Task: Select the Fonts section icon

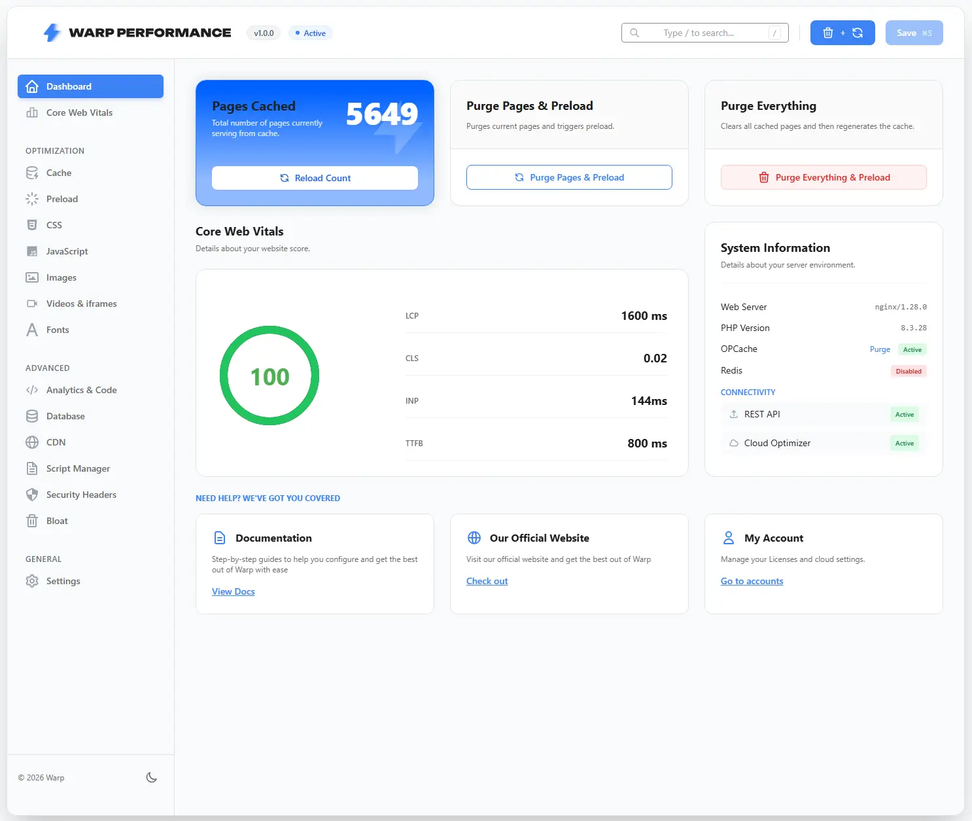Action: point(32,330)
